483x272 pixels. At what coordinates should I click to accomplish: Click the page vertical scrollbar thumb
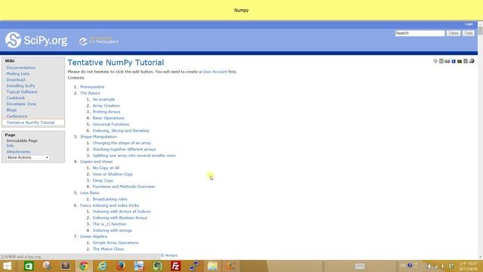pyautogui.click(x=480, y=31)
